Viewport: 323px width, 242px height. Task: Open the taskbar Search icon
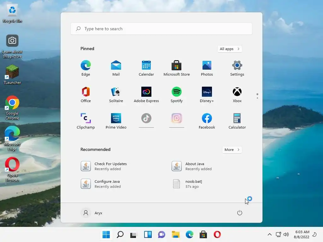[x=120, y=234]
